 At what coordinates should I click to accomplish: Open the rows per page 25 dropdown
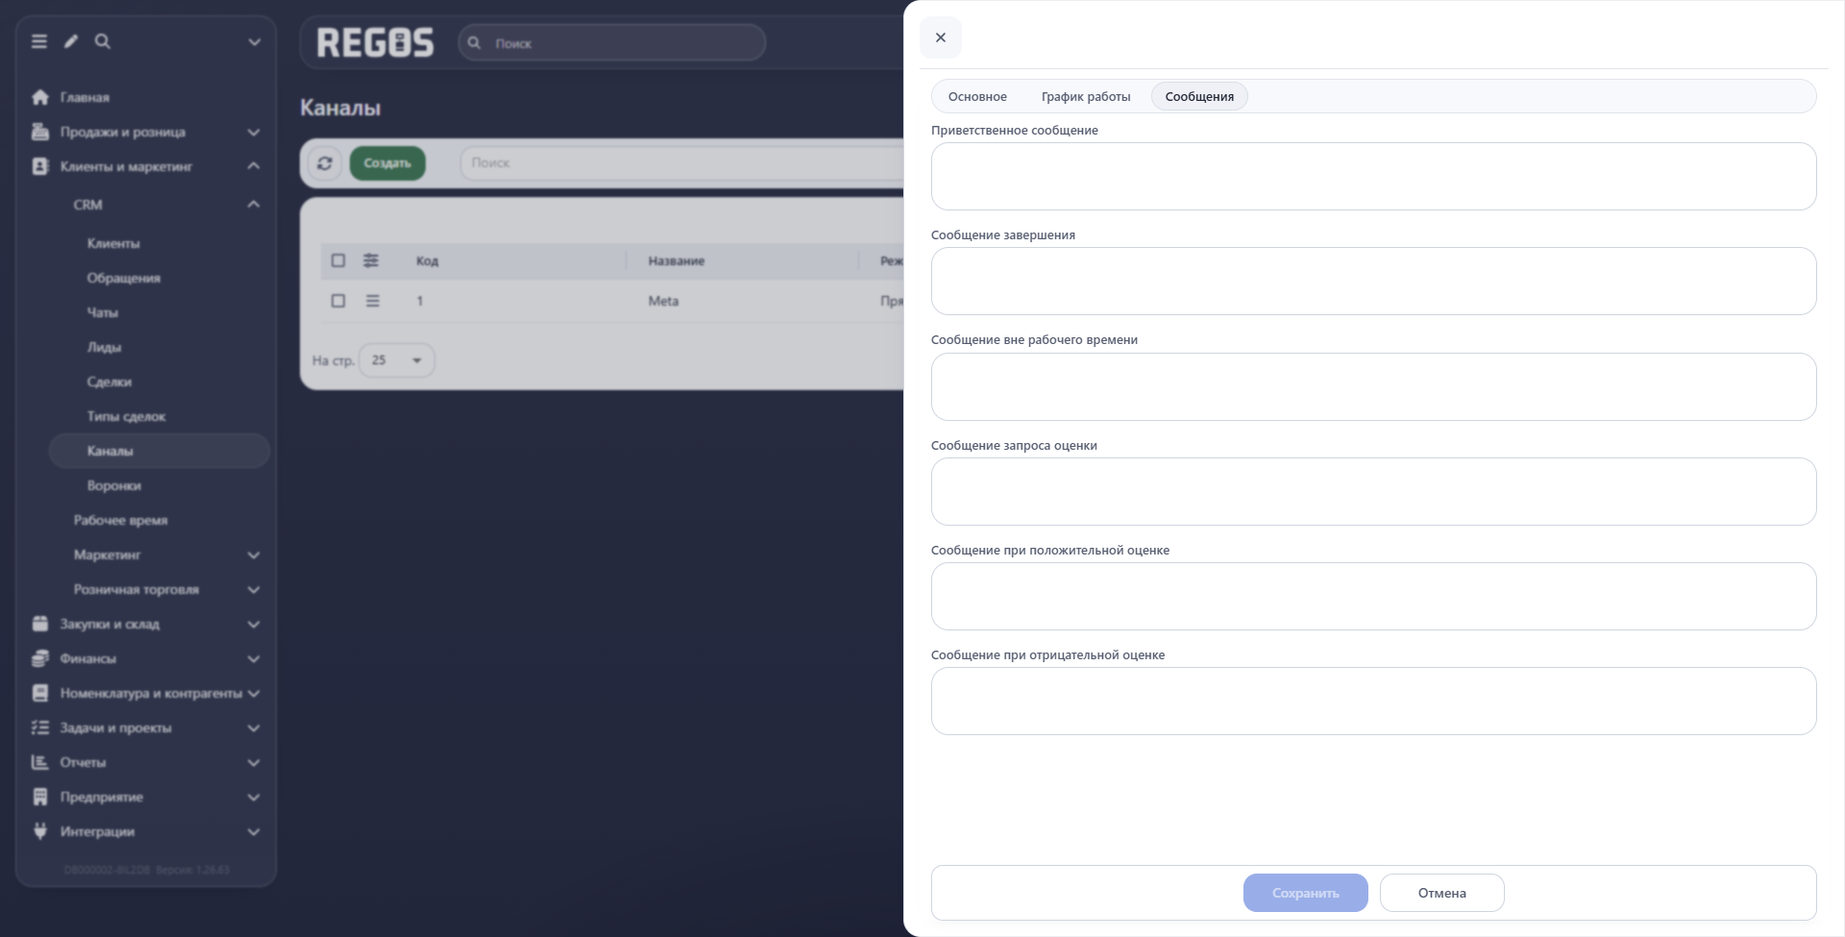click(x=397, y=360)
